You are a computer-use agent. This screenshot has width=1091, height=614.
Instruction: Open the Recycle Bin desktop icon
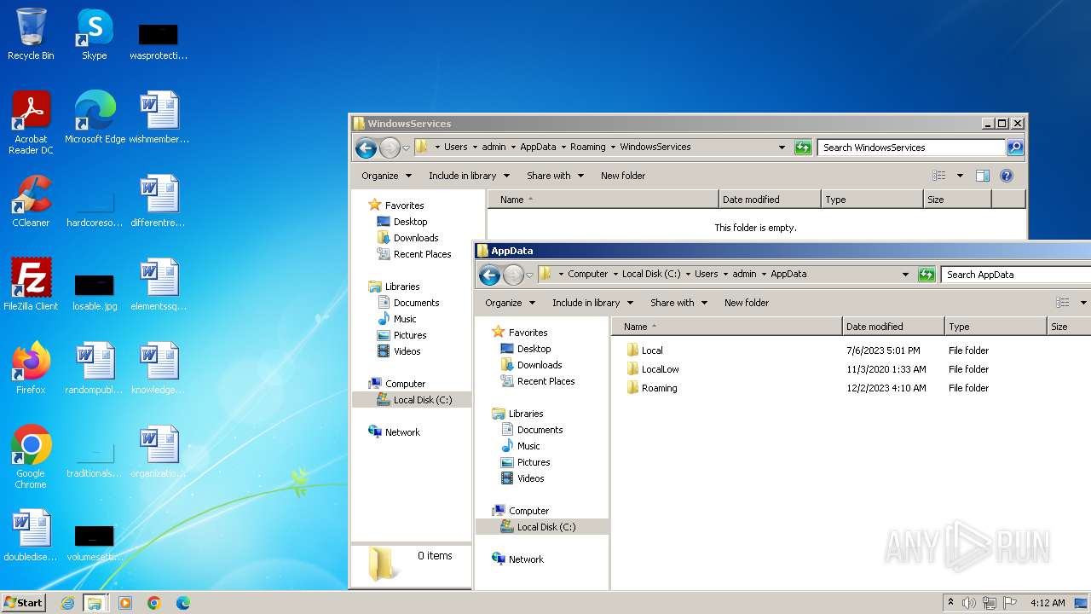[31, 34]
